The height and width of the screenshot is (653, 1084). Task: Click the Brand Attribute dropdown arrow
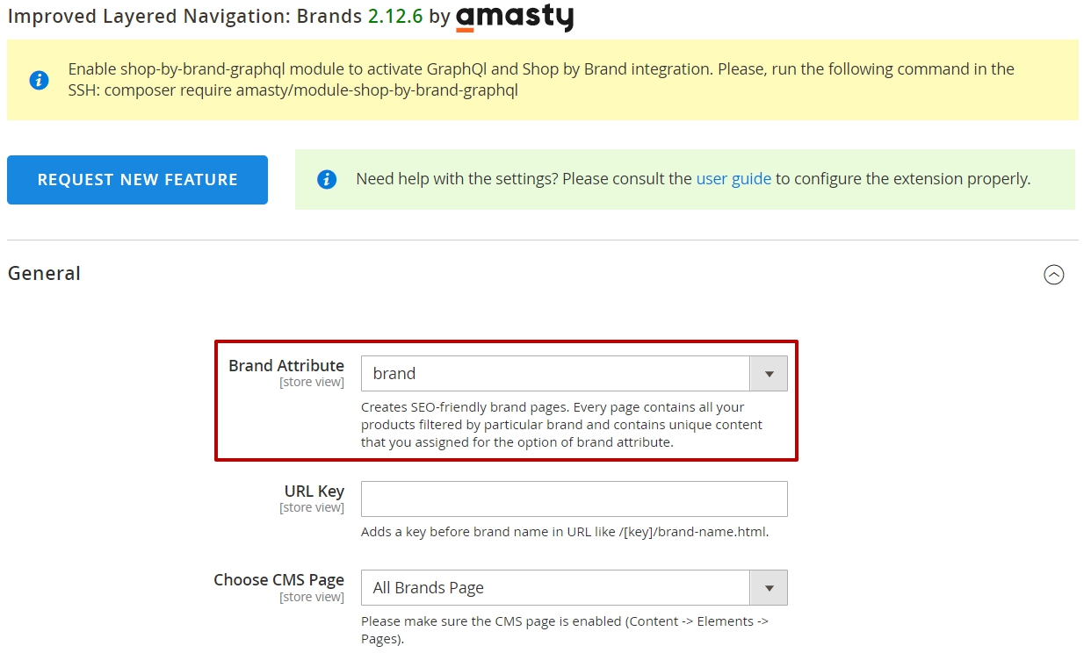point(769,373)
